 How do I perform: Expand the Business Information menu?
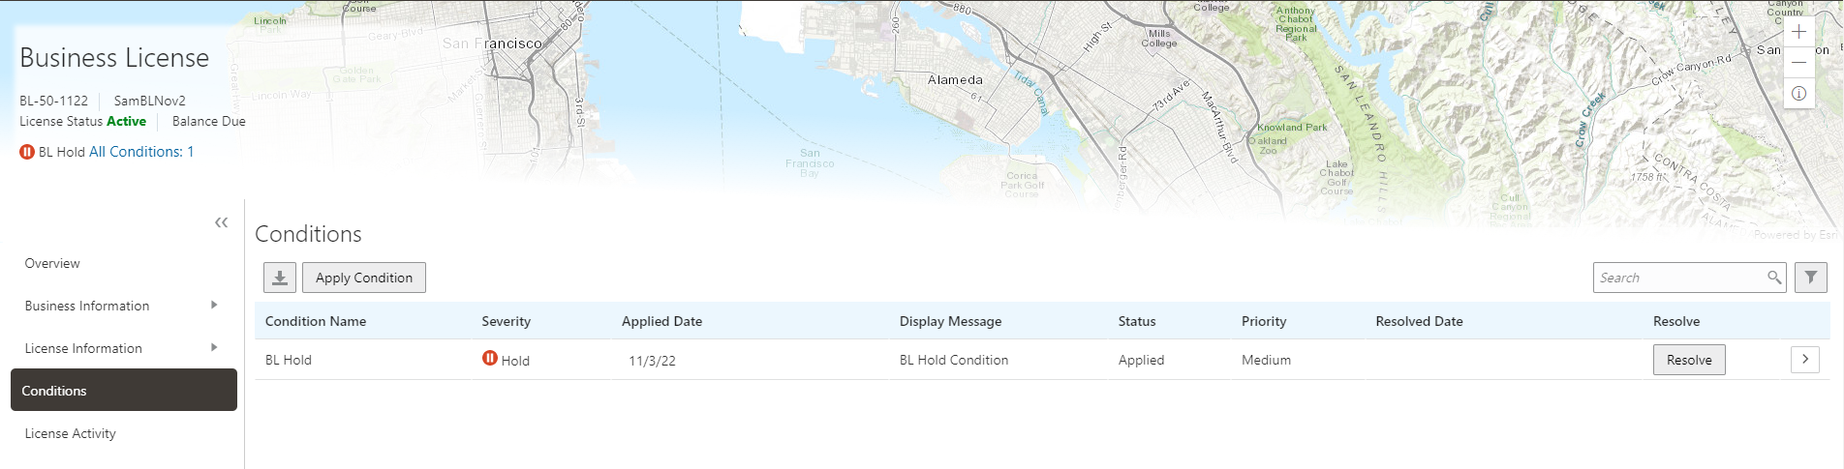(x=214, y=306)
